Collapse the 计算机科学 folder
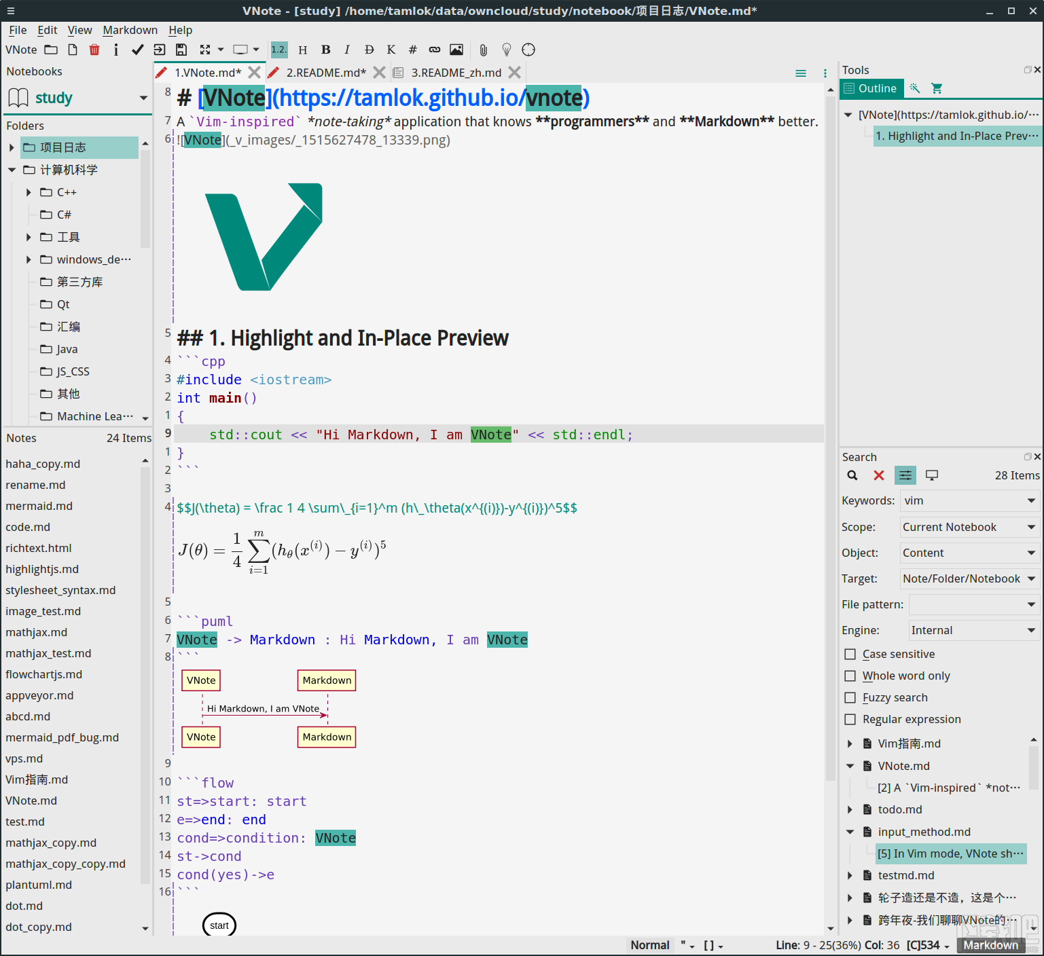The height and width of the screenshot is (956, 1044). [12, 170]
